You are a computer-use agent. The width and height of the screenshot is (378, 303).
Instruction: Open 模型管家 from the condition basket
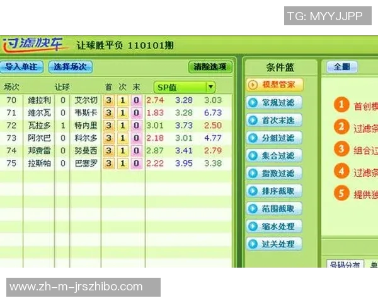coord(275,85)
